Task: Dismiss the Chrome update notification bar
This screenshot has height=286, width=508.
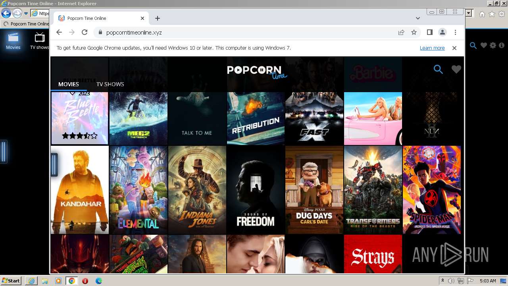Action: pos(454,48)
